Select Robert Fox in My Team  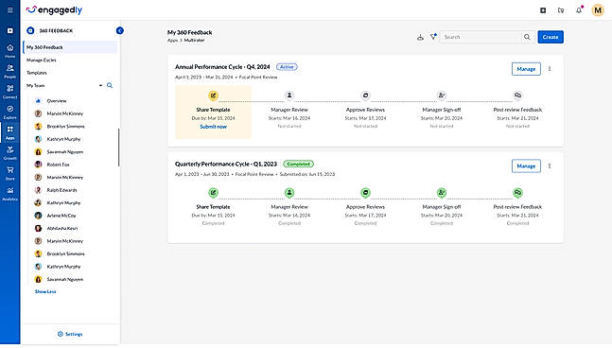(58, 165)
